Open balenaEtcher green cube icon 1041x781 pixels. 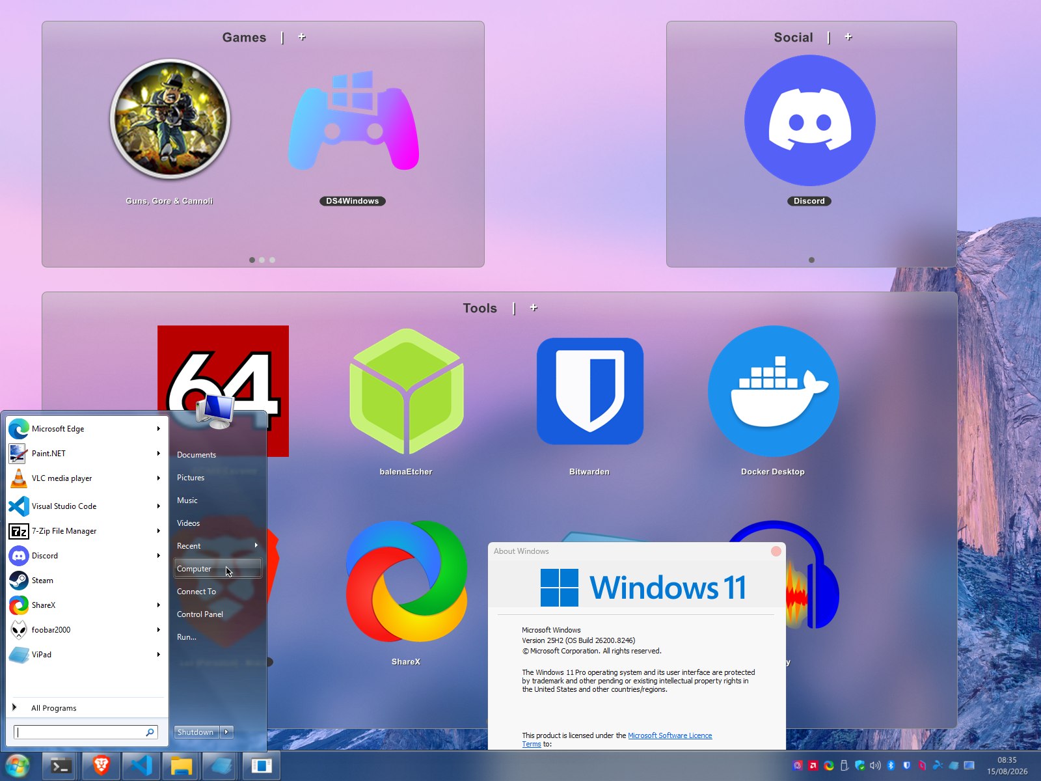(407, 391)
